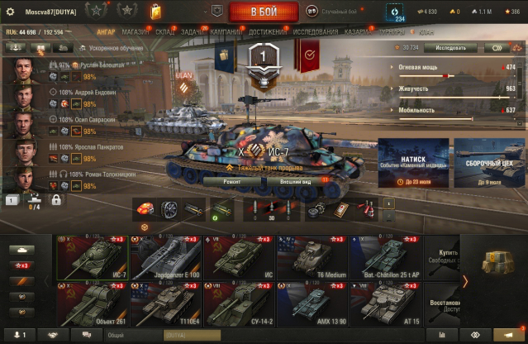The height and width of the screenshot is (344, 528).
Task: Switch to equipment loadout set 2
Action: (388, 215)
